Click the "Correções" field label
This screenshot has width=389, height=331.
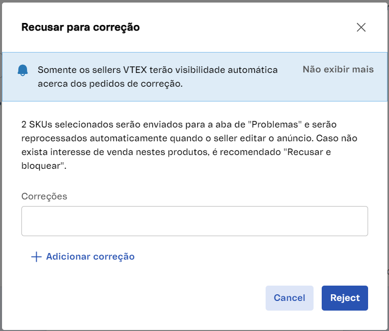44,196
